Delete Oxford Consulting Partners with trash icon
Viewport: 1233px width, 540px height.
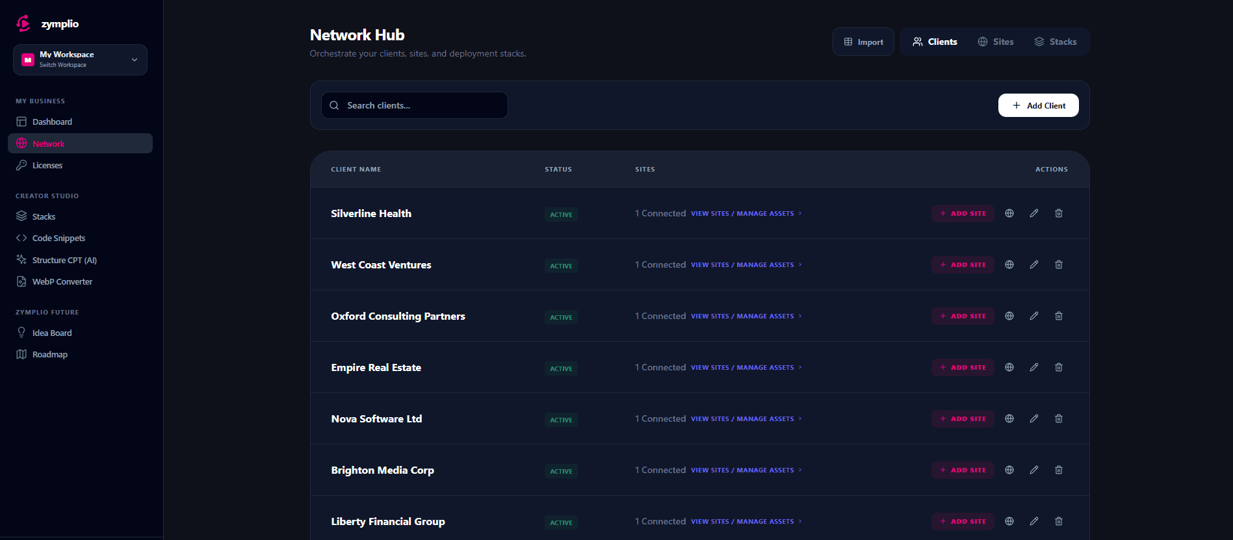tap(1059, 316)
